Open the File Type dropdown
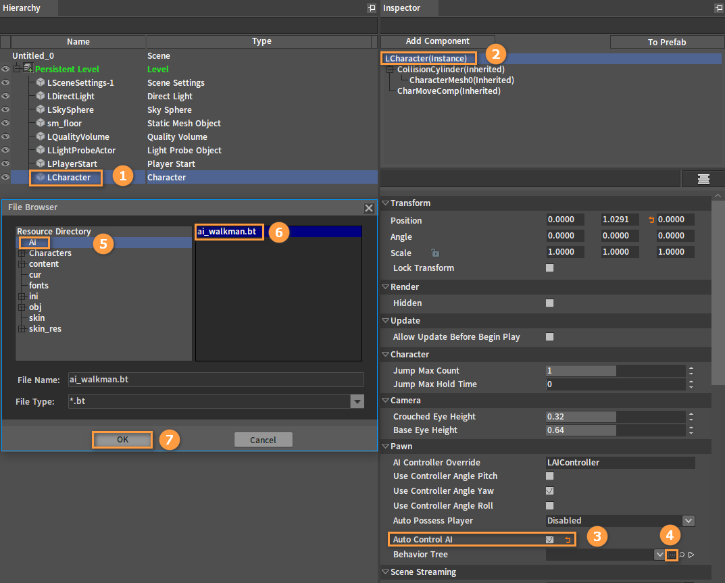725x583 pixels. [357, 401]
